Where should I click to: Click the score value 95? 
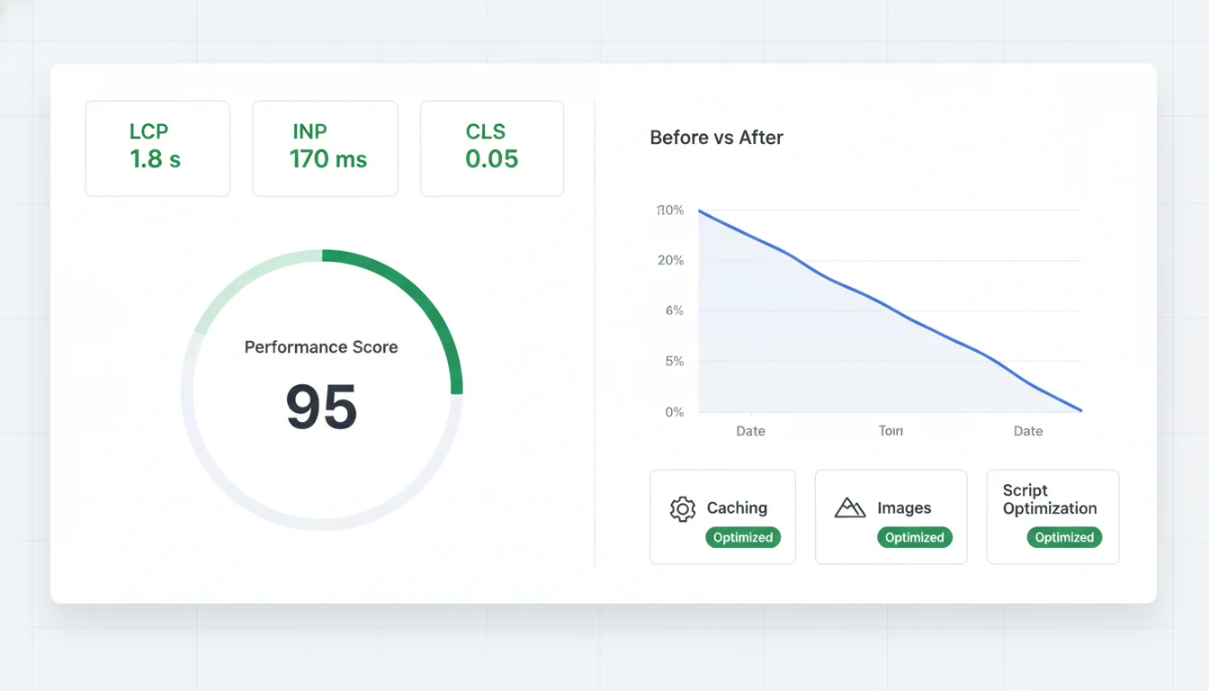(x=320, y=408)
